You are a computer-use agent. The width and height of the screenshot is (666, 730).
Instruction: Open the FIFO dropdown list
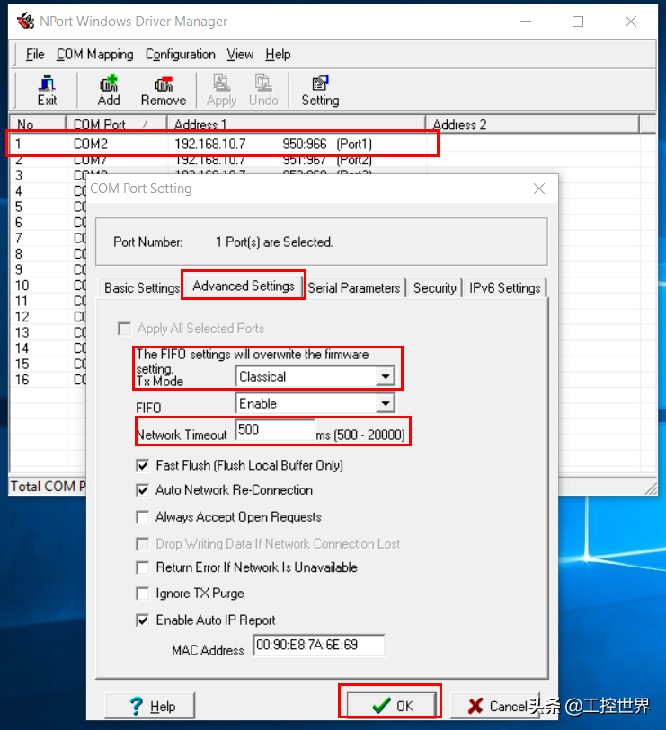pos(385,404)
